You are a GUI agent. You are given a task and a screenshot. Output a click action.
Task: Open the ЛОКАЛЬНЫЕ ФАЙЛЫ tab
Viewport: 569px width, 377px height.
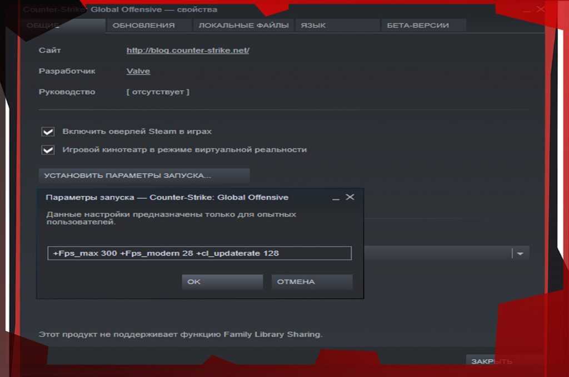point(243,26)
